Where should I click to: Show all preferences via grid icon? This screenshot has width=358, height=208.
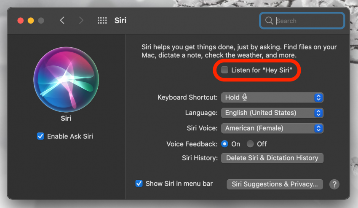102,20
